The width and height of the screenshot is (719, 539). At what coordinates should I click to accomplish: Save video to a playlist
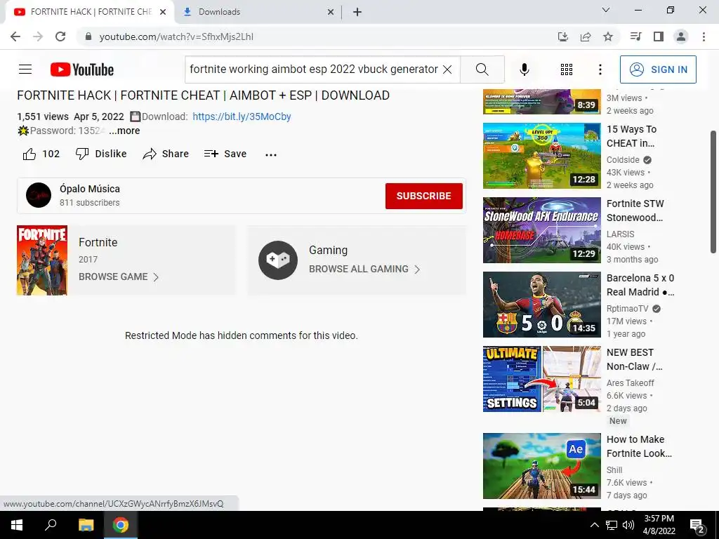coord(225,154)
